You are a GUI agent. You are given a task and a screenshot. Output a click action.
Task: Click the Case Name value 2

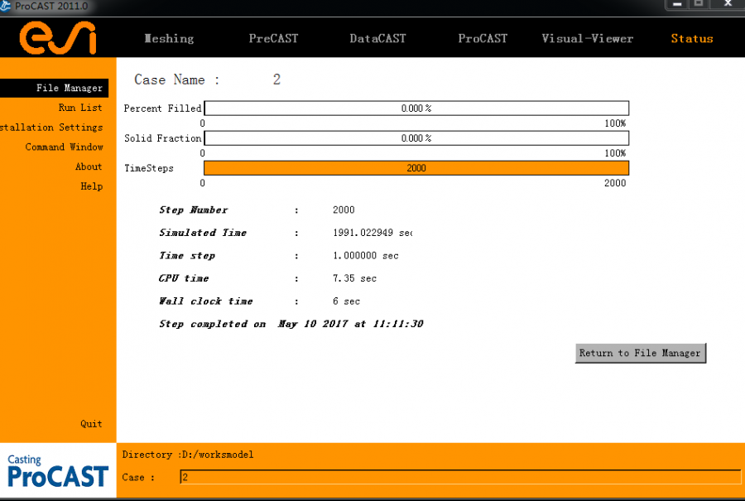pyautogui.click(x=276, y=79)
